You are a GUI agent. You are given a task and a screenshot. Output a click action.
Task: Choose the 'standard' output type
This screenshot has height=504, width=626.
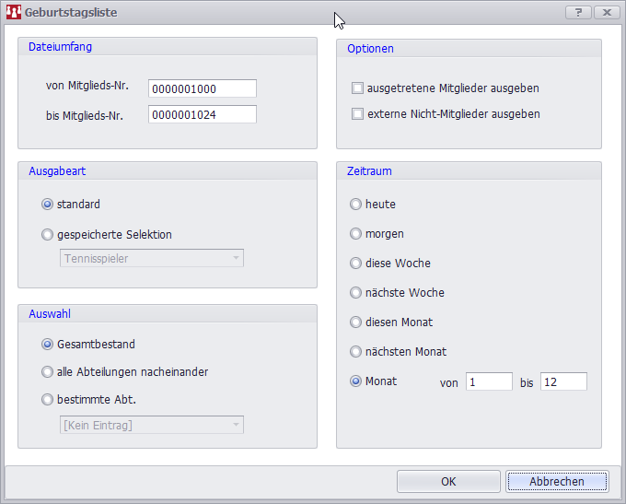tap(48, 205)
